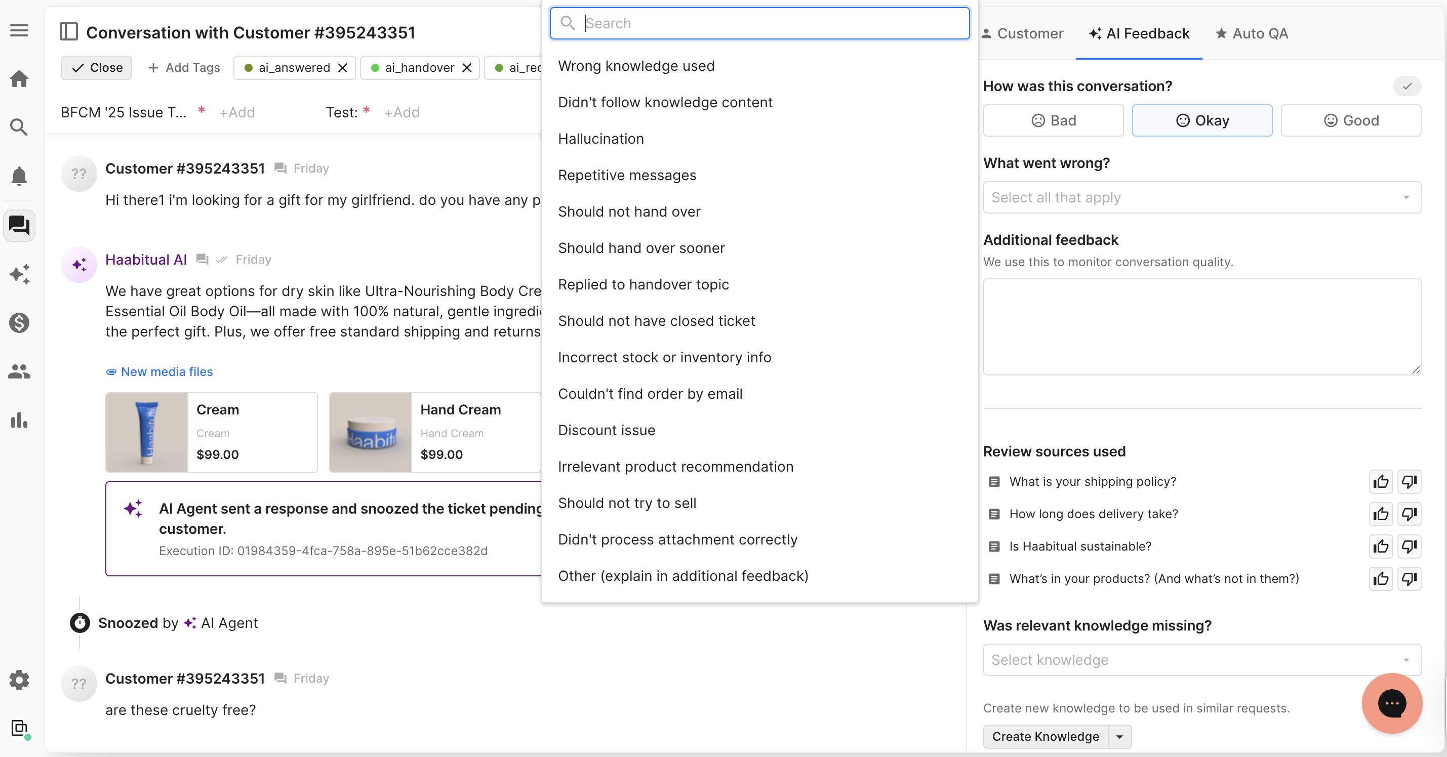The width and height of the screenshot is (1447, 757).
Task: Click the feedback saved checkmark icon
Action: [1407, 87]
